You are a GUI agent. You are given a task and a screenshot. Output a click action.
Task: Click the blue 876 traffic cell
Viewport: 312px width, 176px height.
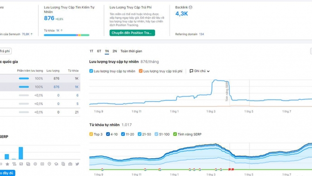pos(56,87)
